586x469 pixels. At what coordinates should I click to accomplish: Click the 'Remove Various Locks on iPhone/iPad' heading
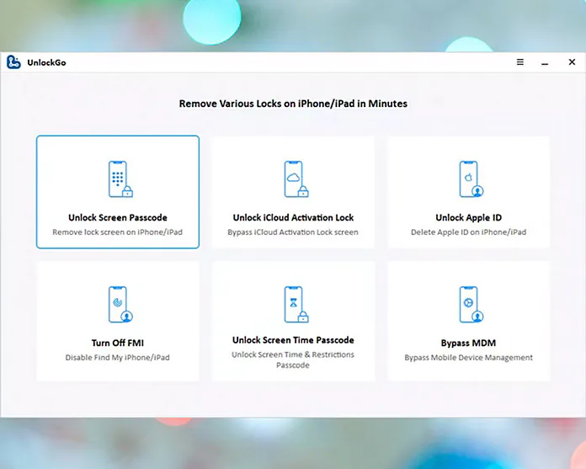pos(293,104)
